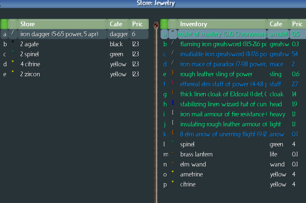Click the blue wizard hat item icon
The image size is (306, 203).
(x=173, y=104)
